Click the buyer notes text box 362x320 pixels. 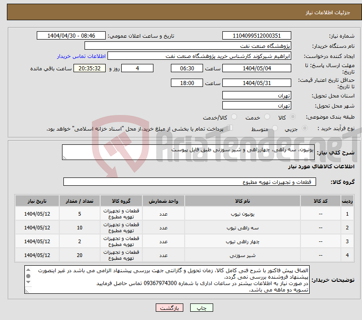pyautogui.click(x=167, y=280)
